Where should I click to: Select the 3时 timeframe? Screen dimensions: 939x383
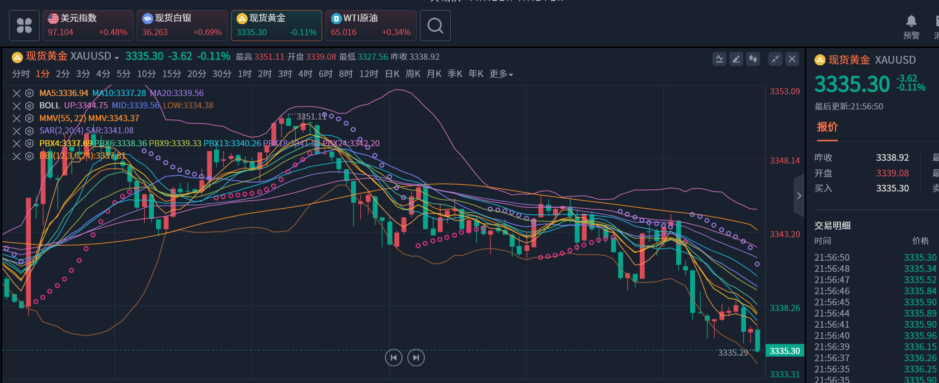pyautogui.click(x=285, y=74)
